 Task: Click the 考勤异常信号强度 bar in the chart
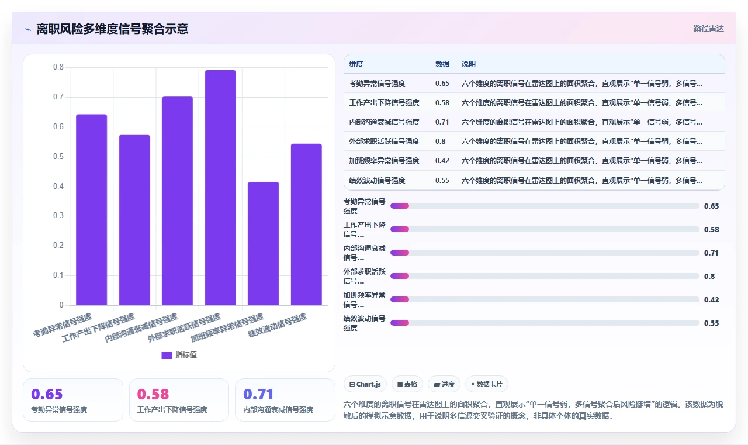coord(92,210)
